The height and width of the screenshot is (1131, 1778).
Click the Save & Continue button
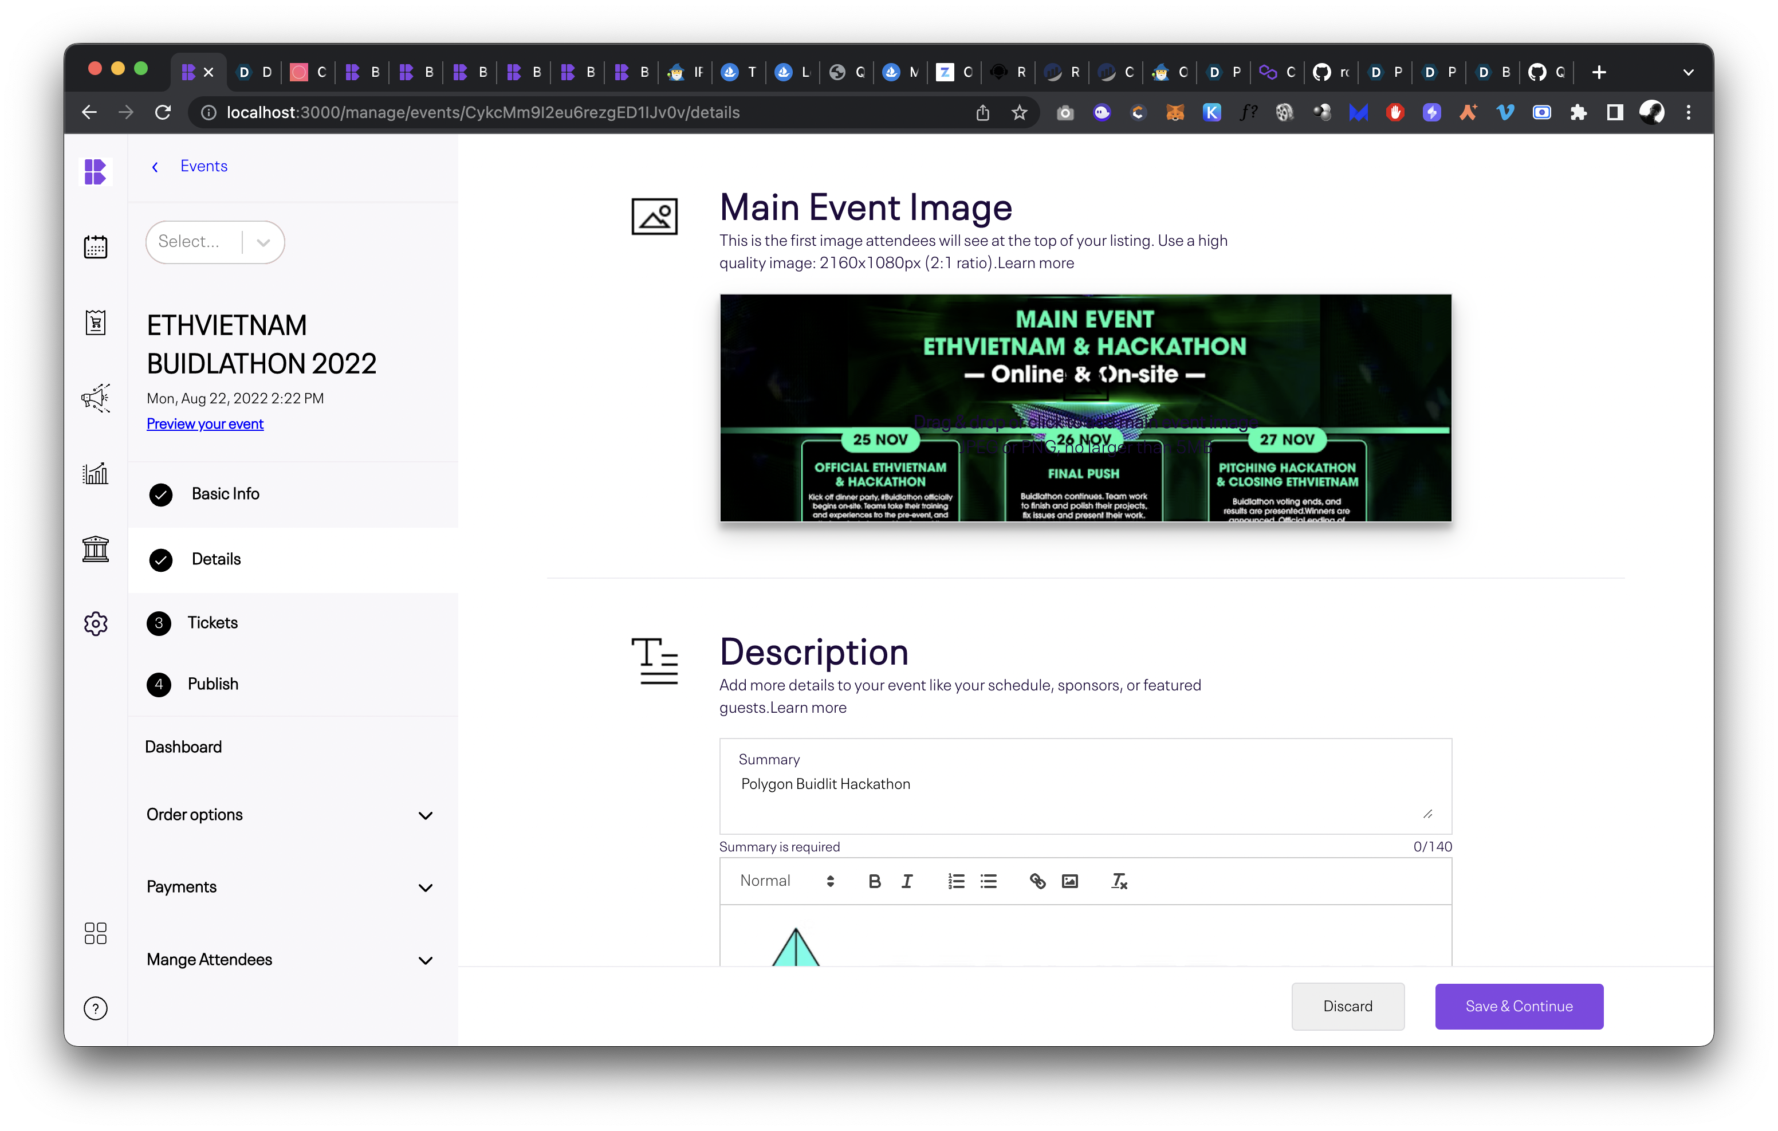click(x=1518, y=1006)
